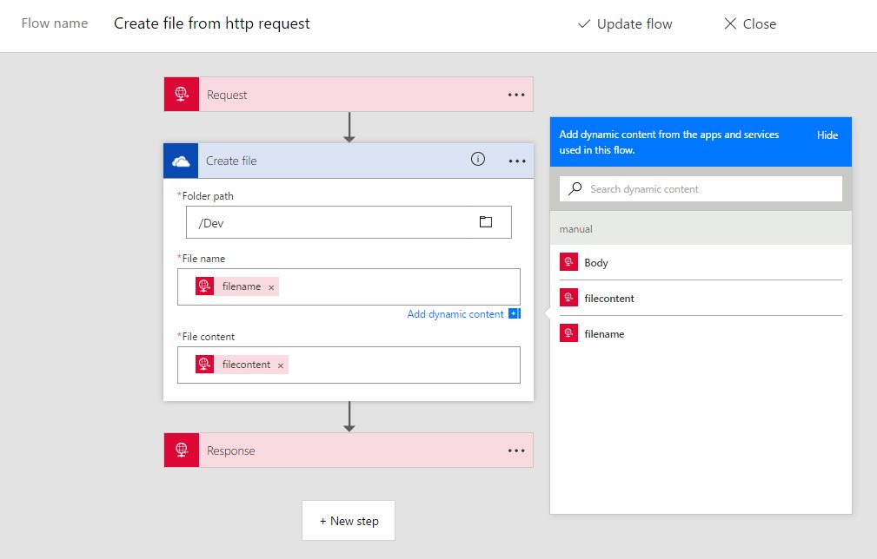Remove the filecontent token from File content
The width and height of the screenshot is (877, 559).
click(281, 365)
